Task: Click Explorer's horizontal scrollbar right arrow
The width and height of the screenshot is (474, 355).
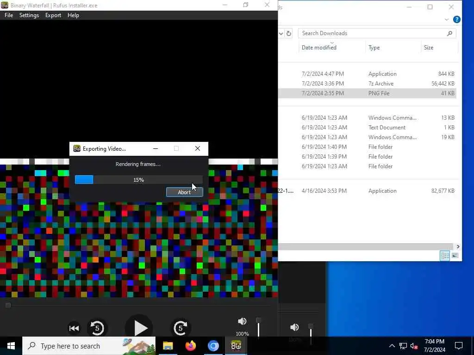Action: click(x=458, y=247)
